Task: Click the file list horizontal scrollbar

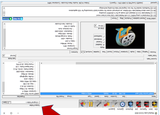Action: pyautogui.click(x=98, y=63)
